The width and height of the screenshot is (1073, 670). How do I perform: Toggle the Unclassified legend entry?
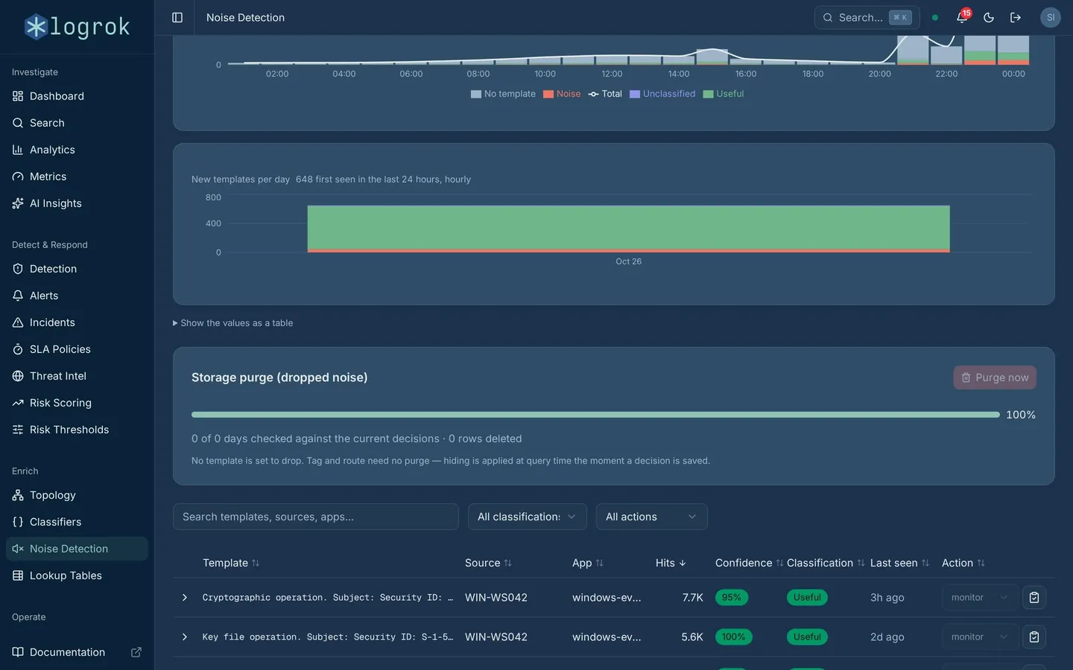tap(662, 94)
